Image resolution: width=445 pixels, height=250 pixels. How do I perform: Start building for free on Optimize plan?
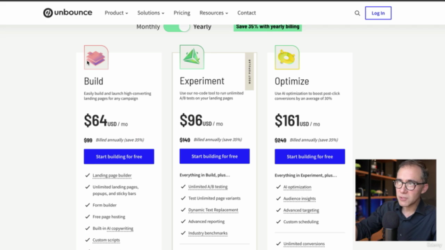(309, 156)
